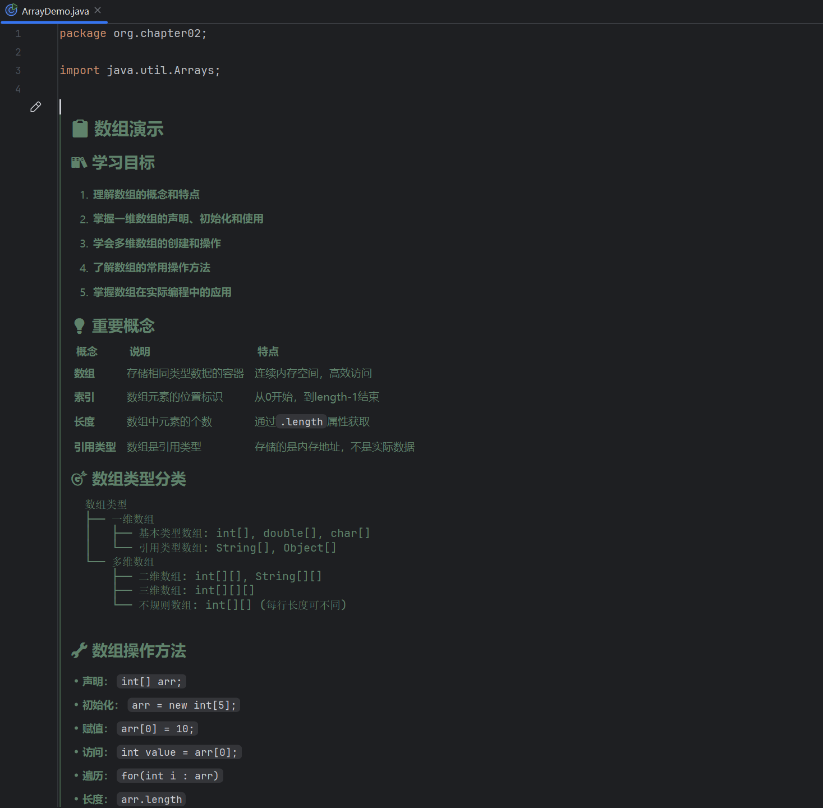Click code snippet for(int i : arr)
The width and height of the screenshot is (823, 808).
tap(170, 776)
